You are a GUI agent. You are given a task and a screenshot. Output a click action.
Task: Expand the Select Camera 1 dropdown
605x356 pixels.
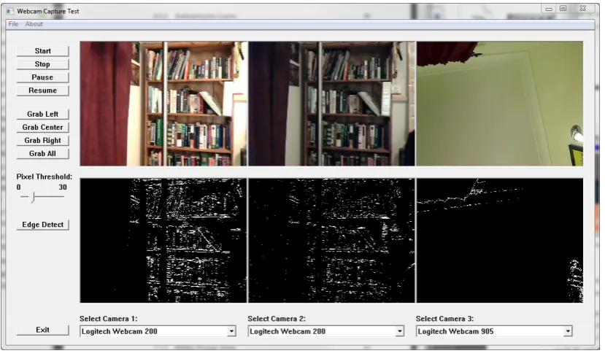coord(231,331)
